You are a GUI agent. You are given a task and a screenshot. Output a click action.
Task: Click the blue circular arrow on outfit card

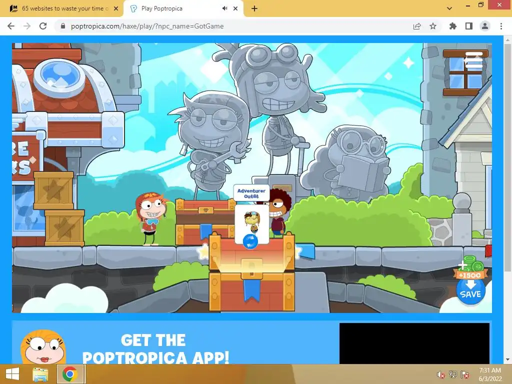tap(250, 241)
